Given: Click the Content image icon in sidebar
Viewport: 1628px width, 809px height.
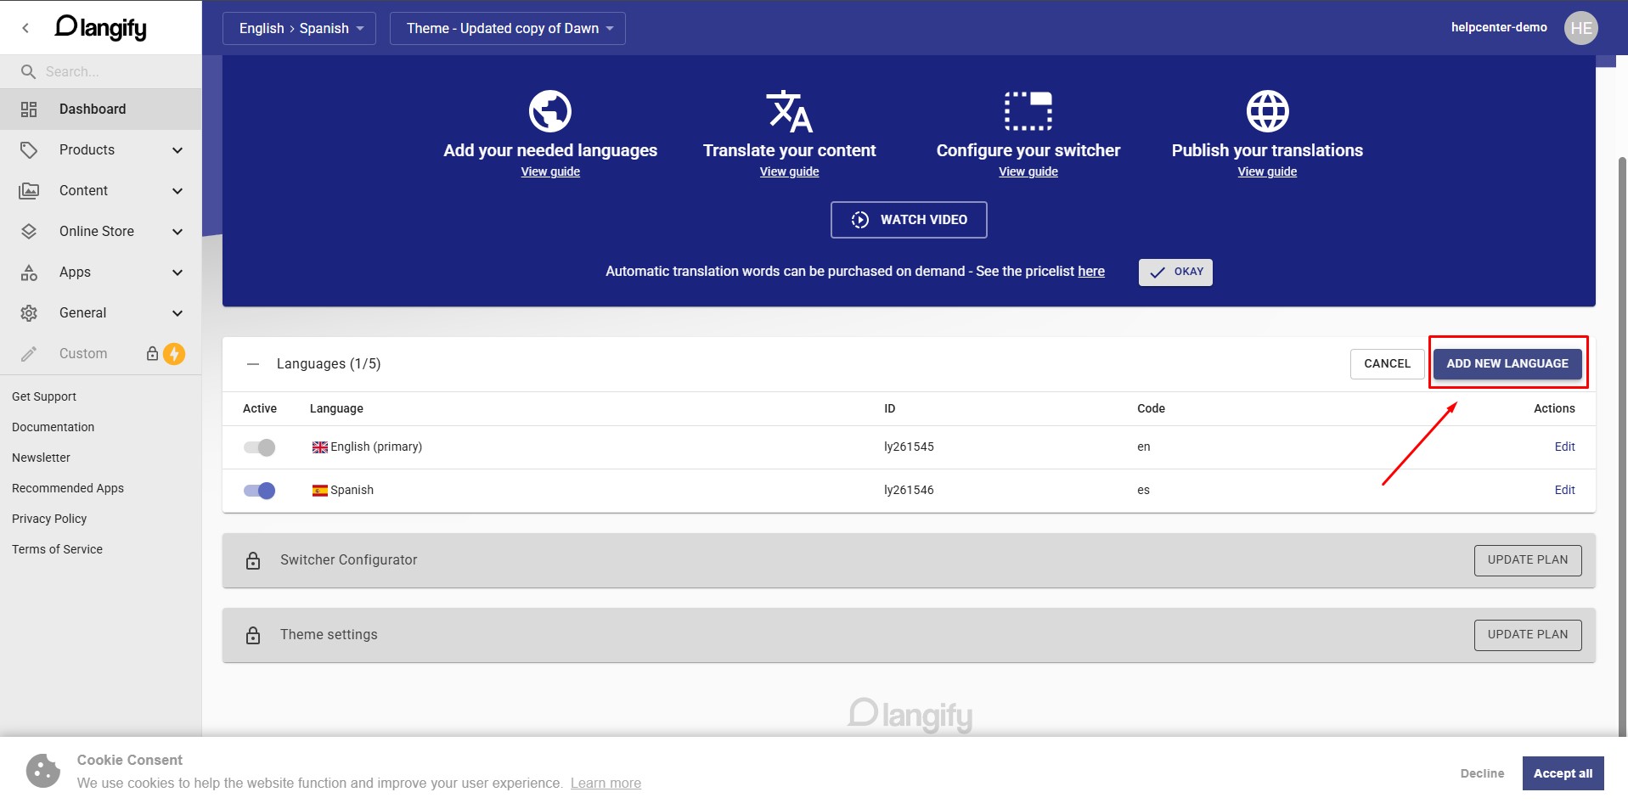Looking at the screenshot, I should [30, 190].
